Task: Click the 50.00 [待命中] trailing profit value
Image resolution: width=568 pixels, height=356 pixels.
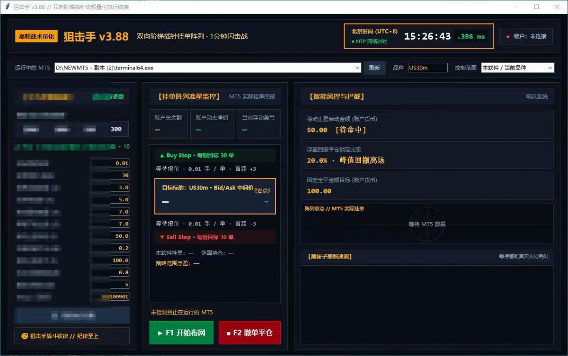Action: coord(337,130)
